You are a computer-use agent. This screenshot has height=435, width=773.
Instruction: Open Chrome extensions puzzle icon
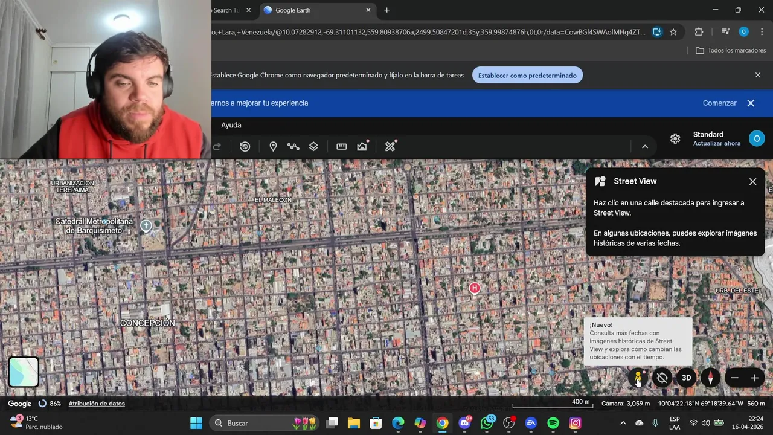pyautogui.click(x=699, y=32)
